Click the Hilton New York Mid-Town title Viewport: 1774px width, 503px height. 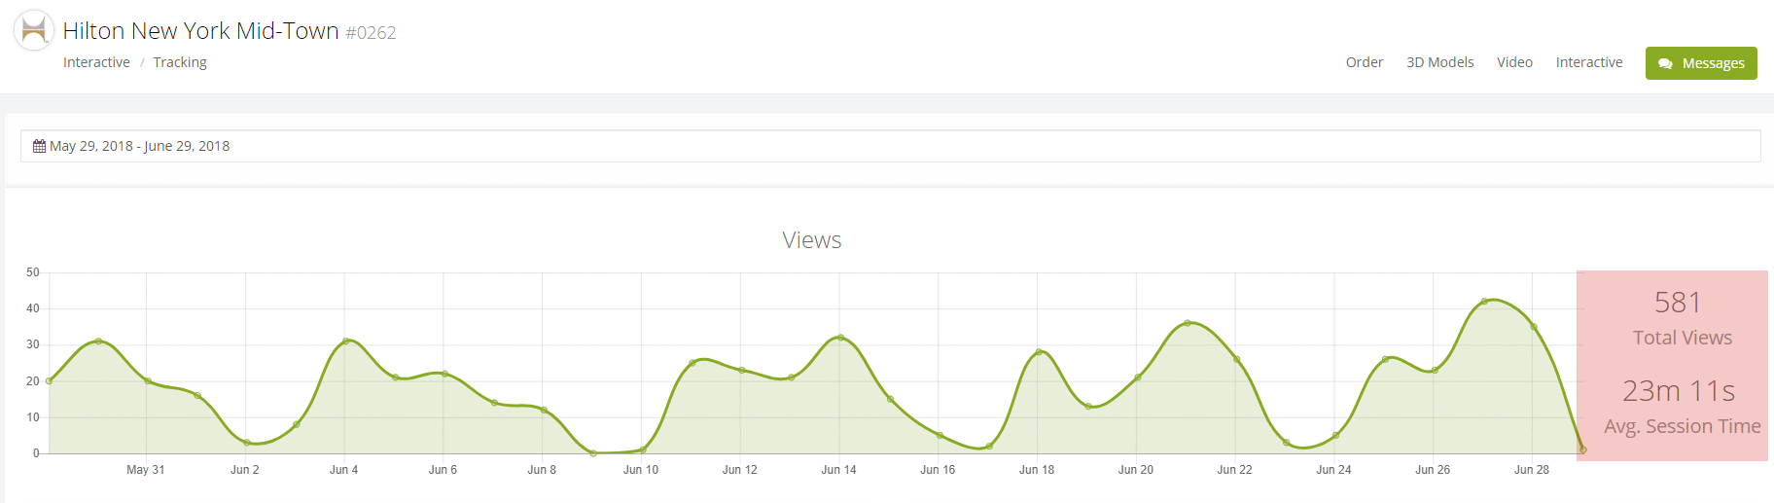(x=200, y=31)
